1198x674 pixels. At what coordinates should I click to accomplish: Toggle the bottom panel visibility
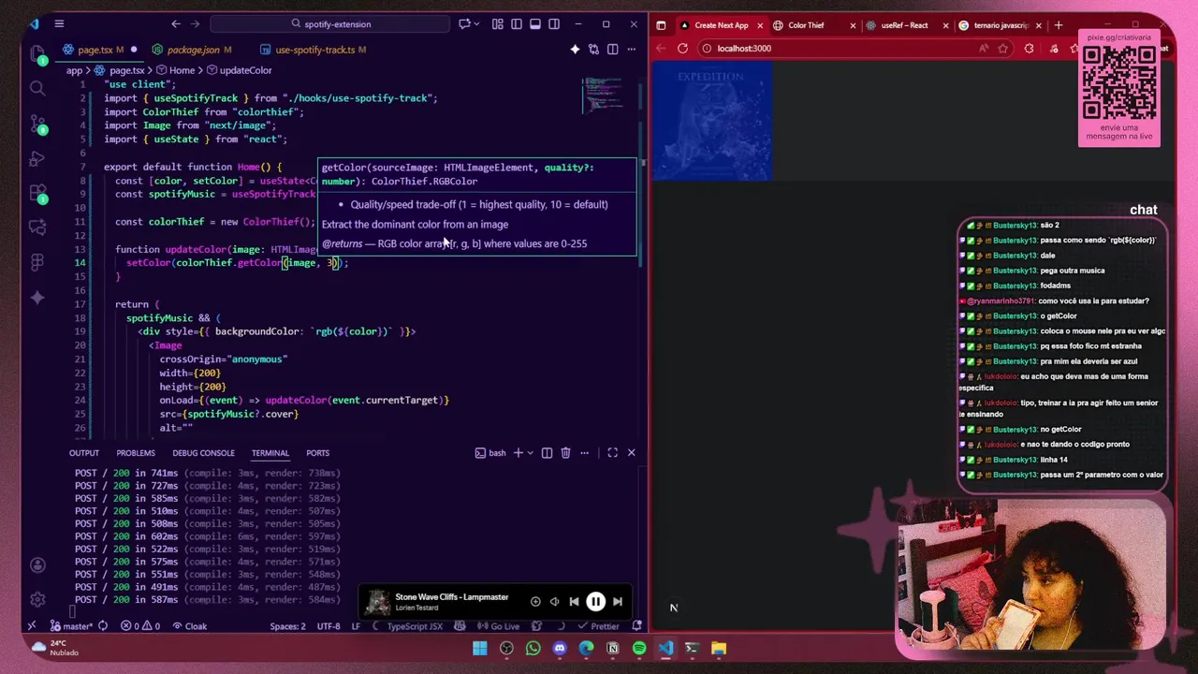pyautogui.click(x=535, y=24)
